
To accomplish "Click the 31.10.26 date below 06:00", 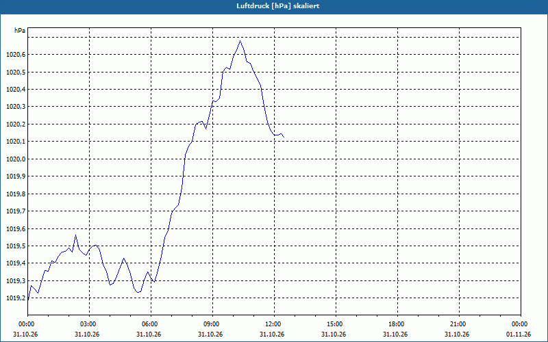I will coord(149,334).
